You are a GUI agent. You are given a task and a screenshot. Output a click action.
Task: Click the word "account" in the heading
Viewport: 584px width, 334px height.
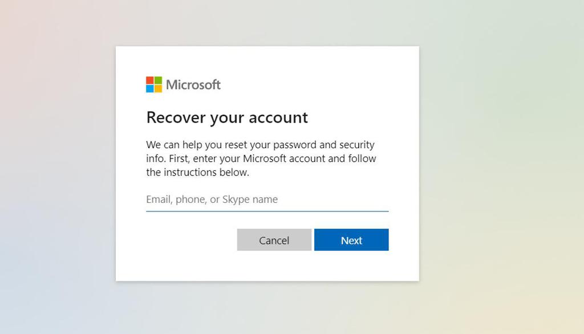pos(278,117)
